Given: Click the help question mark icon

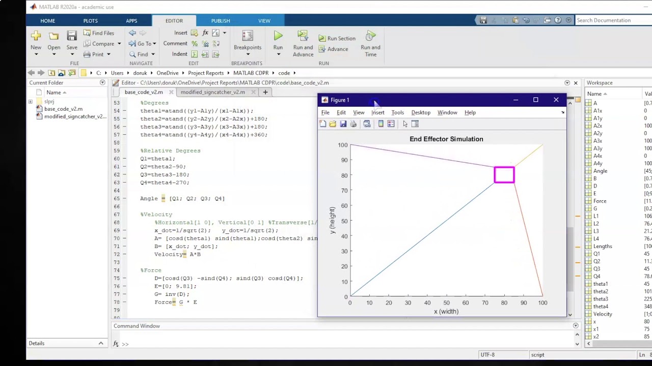Looking at the screenshot, I should pyautogui.click(x=558, y=20).
